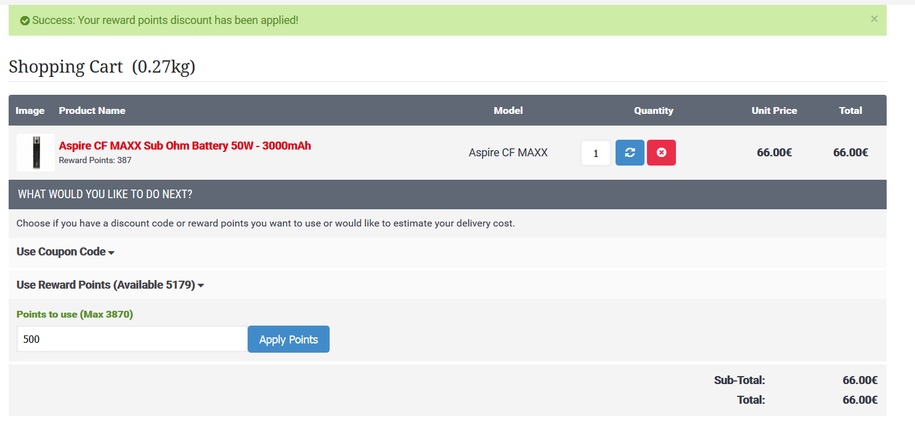Click the 'Model' column header
This screenshot has width=915, height=429.
pos(508,111)
